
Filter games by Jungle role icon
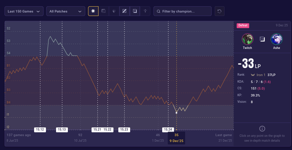click(114, 11)
